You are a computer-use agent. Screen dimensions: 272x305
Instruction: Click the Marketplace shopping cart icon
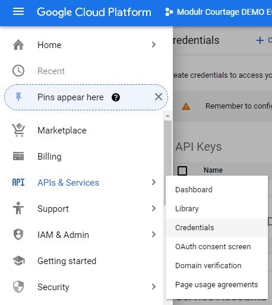(18, 130)
